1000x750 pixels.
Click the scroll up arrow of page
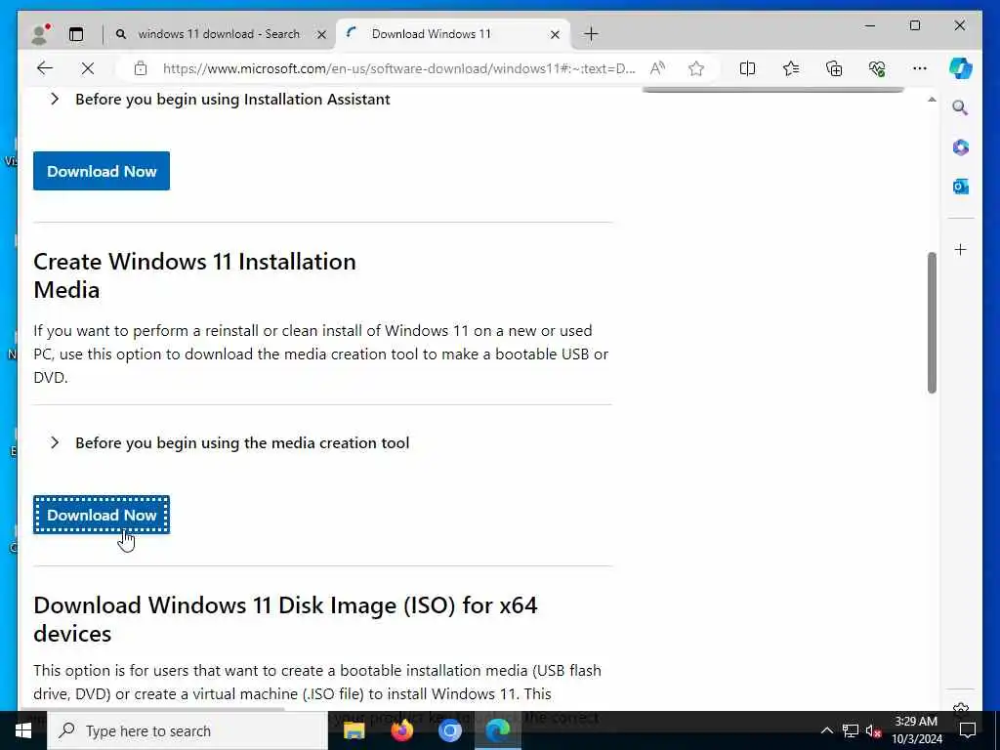pyautogui.click(x=932, y=100)
